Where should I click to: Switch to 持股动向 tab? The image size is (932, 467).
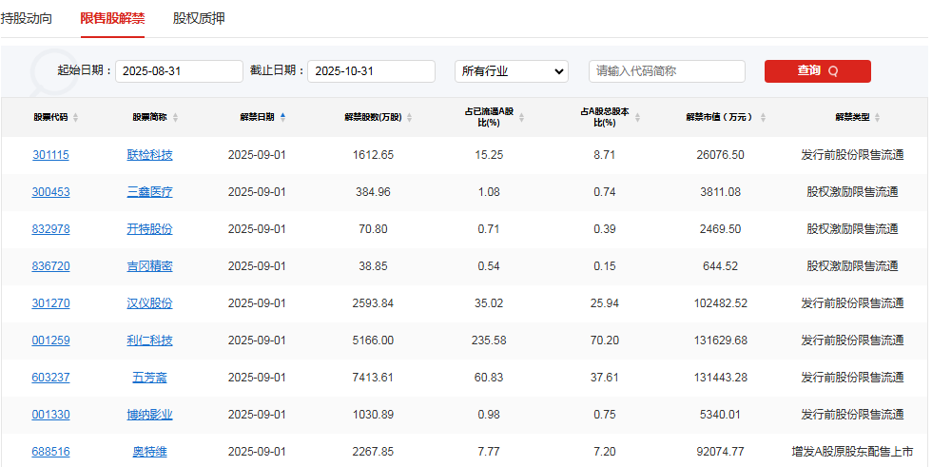coord(27,18)
